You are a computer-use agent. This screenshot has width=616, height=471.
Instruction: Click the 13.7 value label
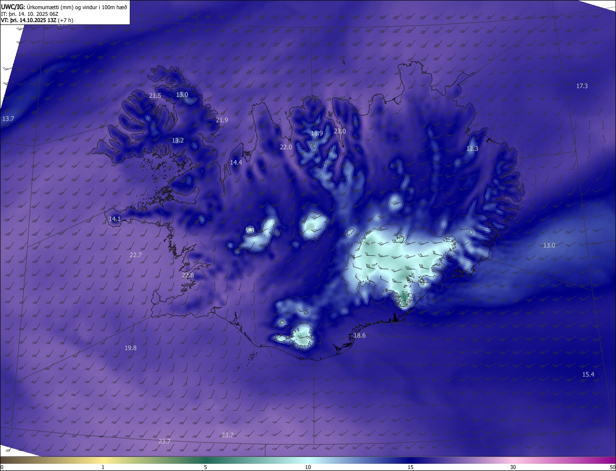tap(8, 118)
